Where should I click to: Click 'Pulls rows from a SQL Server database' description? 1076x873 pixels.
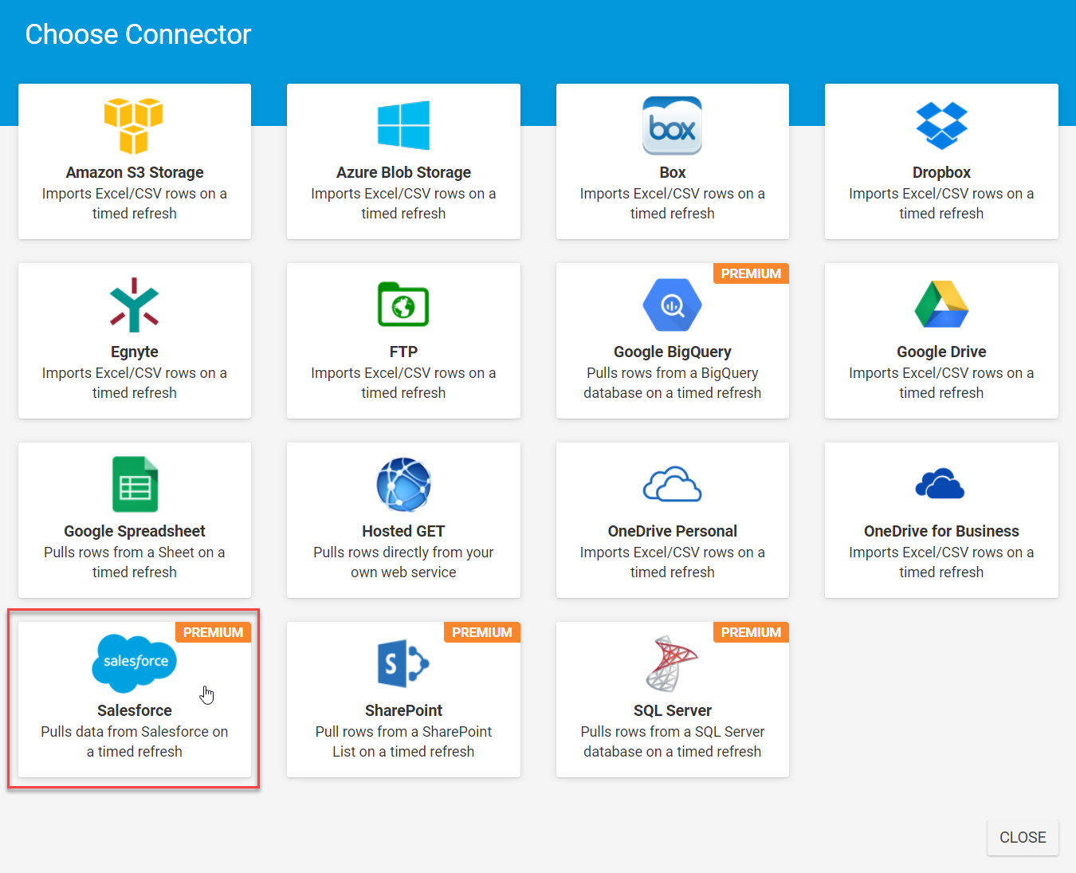click(x=673, y=741)
